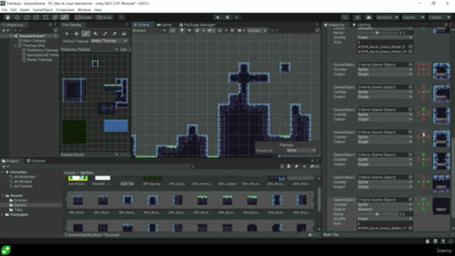The image size is (455, 256).
Task: Adjust the Project icon size slider
Action: click(309, 235)
